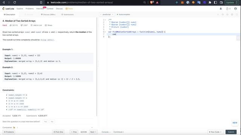Click the magnifier icon in the address bar
Screen dimensions: 241x135
pos(145,3)
